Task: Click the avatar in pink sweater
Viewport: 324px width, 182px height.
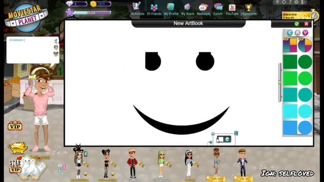Action: tap(41, 108)
